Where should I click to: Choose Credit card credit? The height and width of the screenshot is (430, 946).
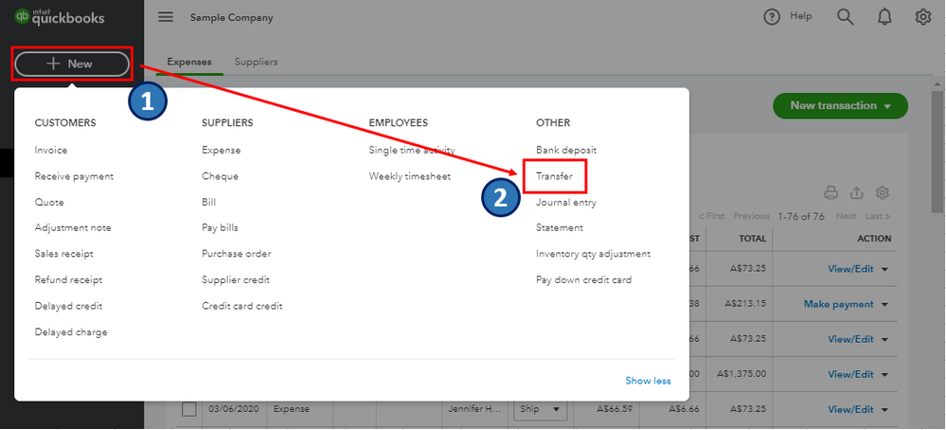click(241, 306)
